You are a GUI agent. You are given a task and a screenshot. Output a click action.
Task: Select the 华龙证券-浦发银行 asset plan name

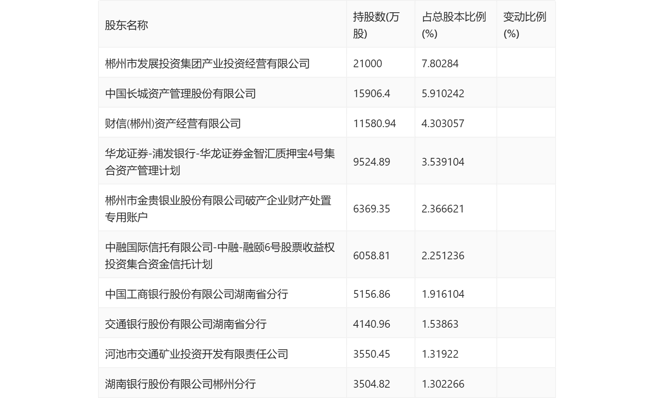[x=220, y=162]
